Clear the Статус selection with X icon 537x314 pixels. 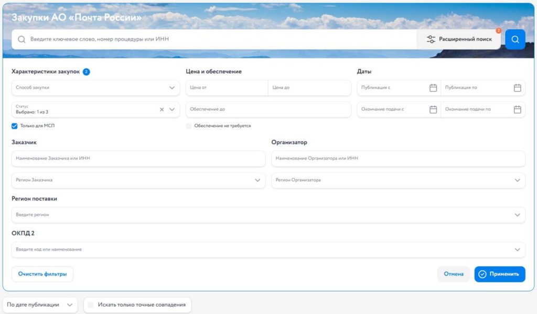162,109
